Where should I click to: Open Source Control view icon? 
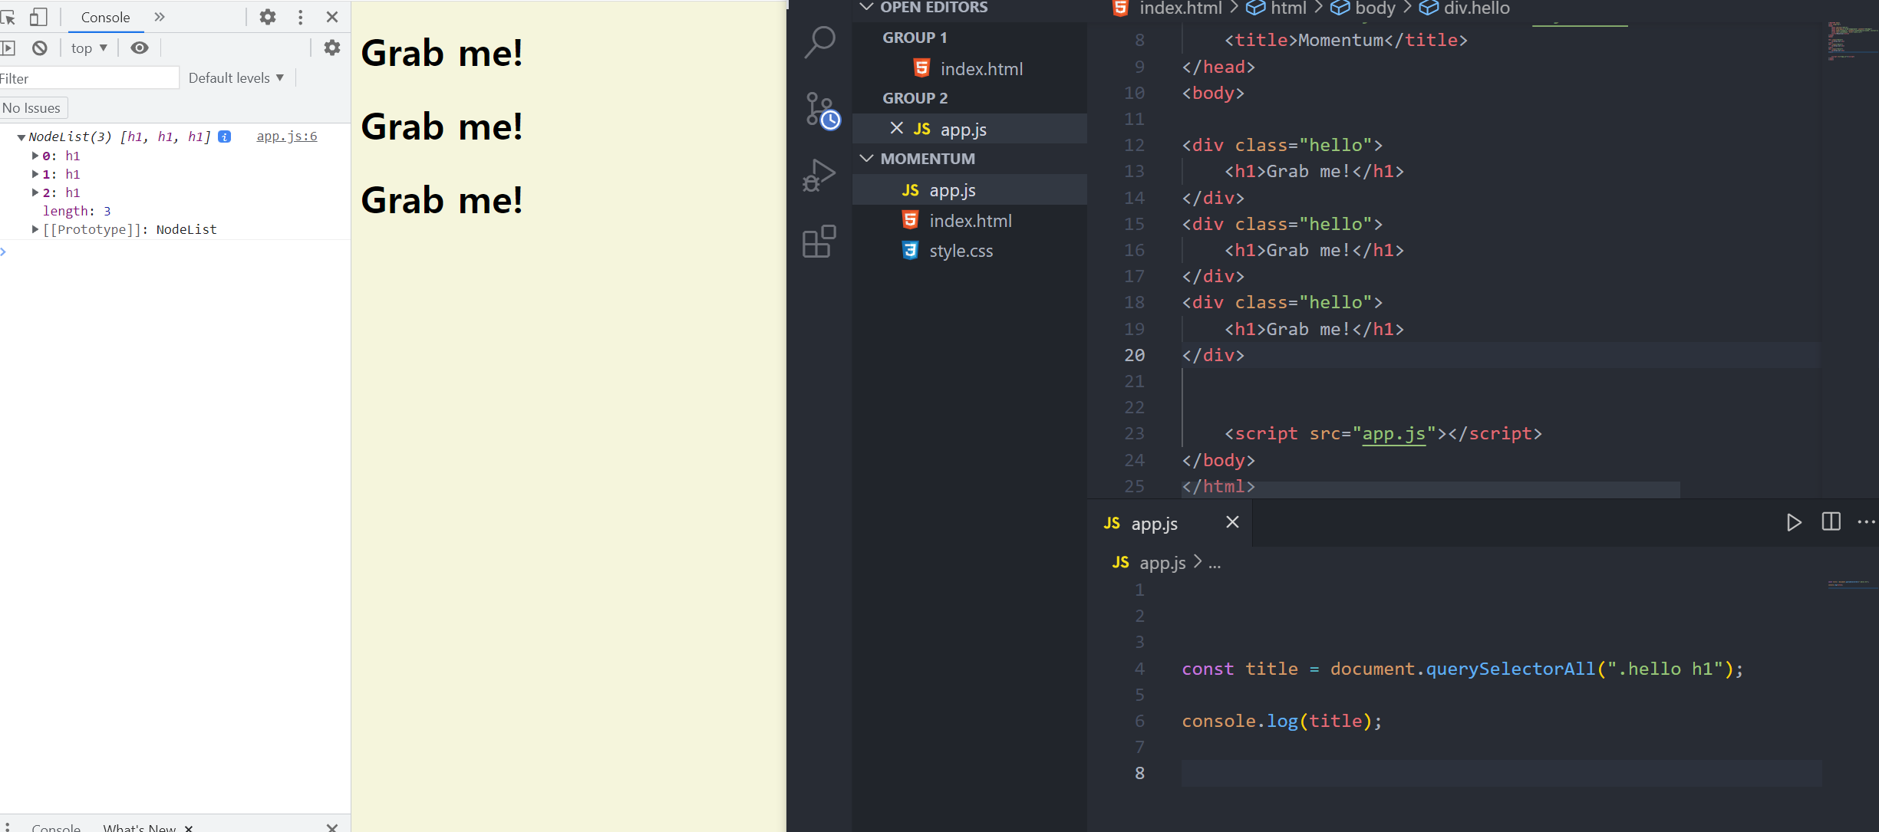coord(821,110)
